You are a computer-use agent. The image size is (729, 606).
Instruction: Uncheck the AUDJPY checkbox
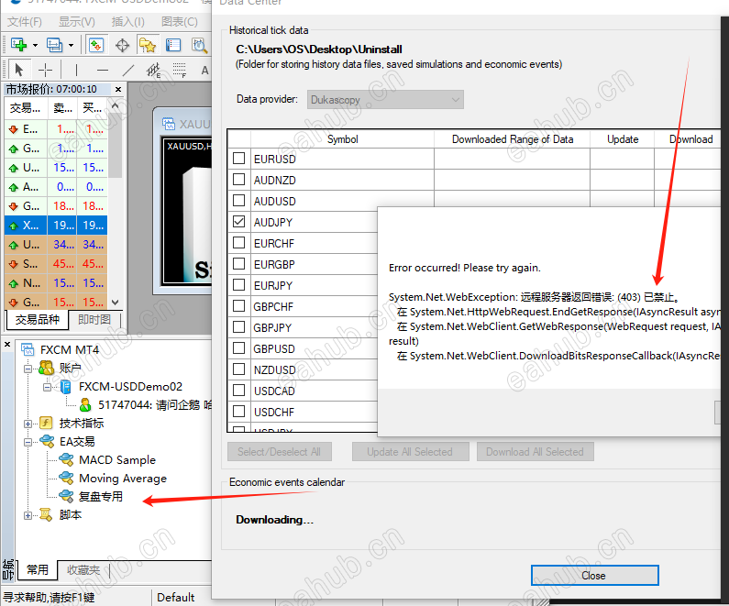239,221
